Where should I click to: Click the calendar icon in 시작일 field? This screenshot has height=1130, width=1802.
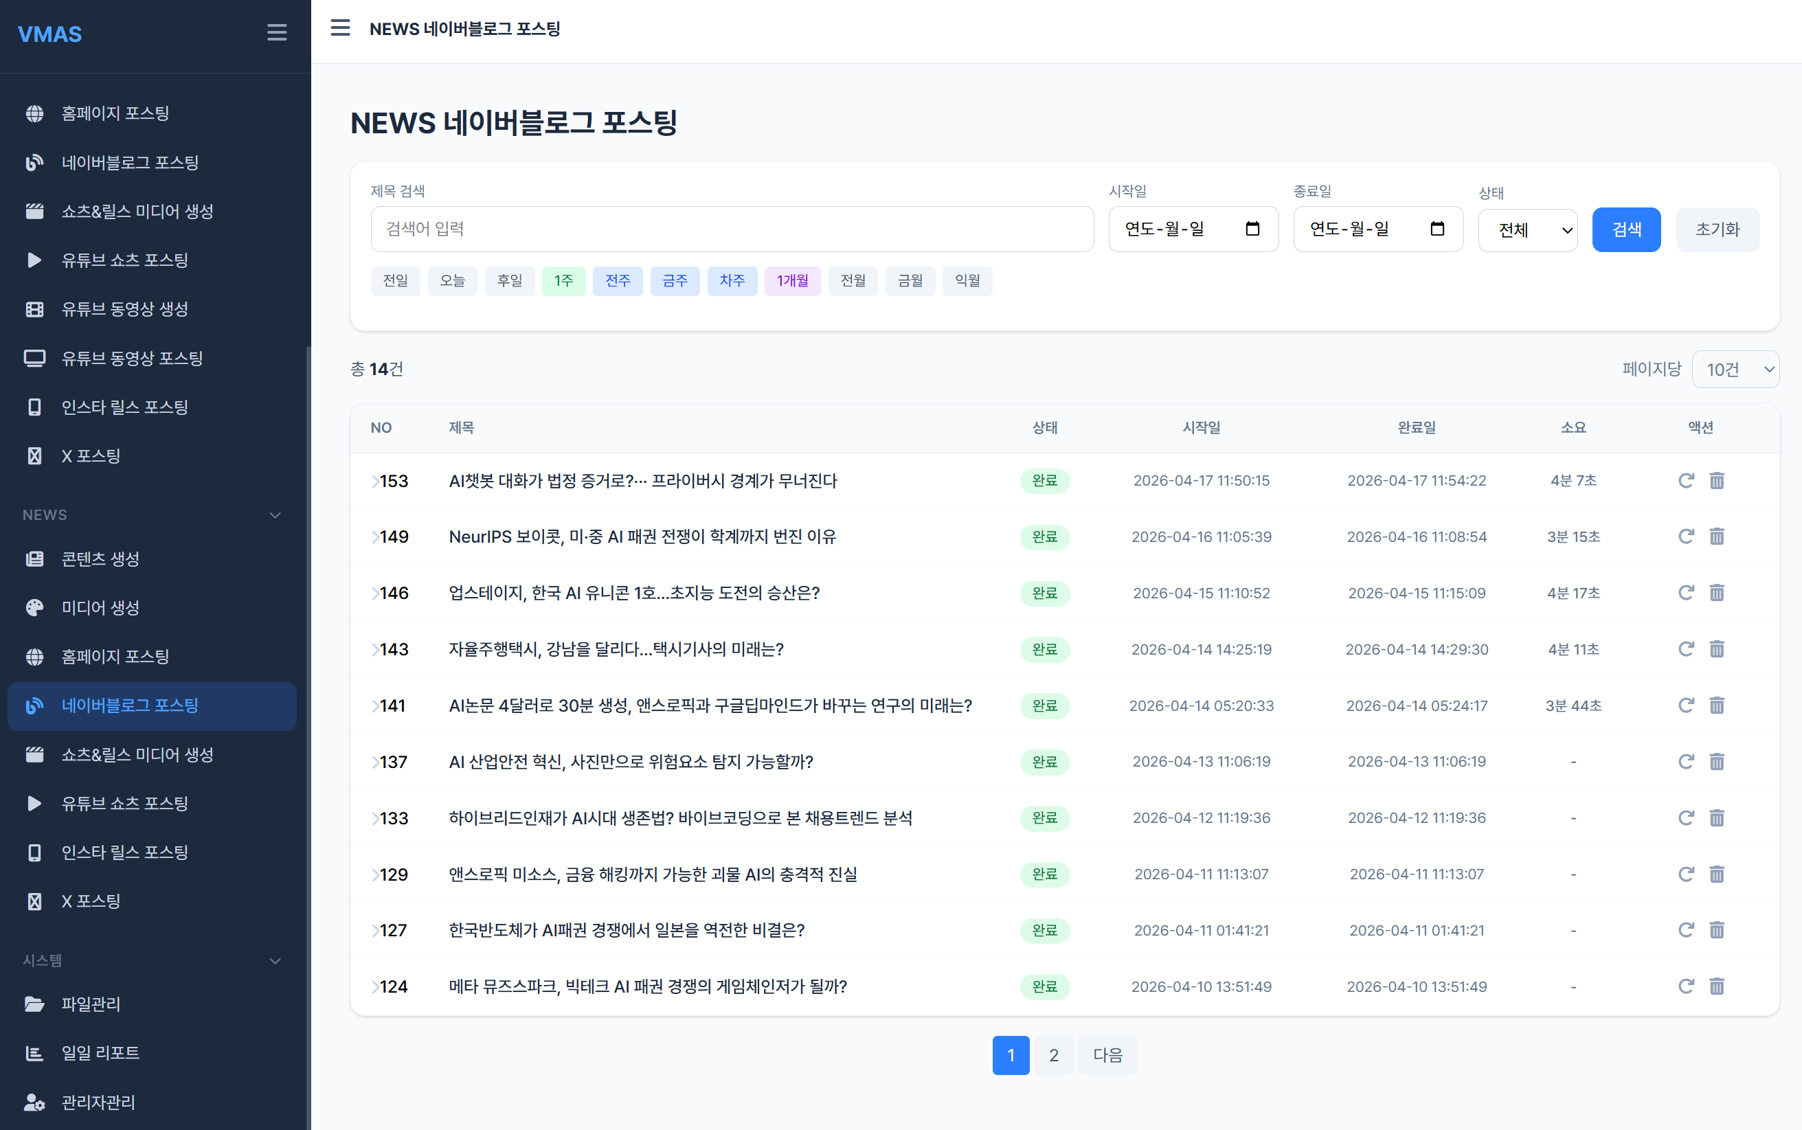click(1252, 229)
